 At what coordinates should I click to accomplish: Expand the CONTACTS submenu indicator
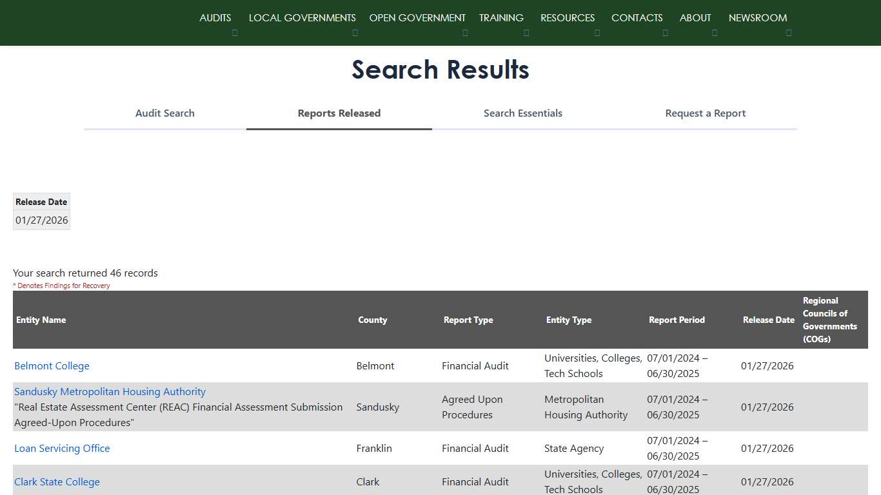tap(666, 32)
